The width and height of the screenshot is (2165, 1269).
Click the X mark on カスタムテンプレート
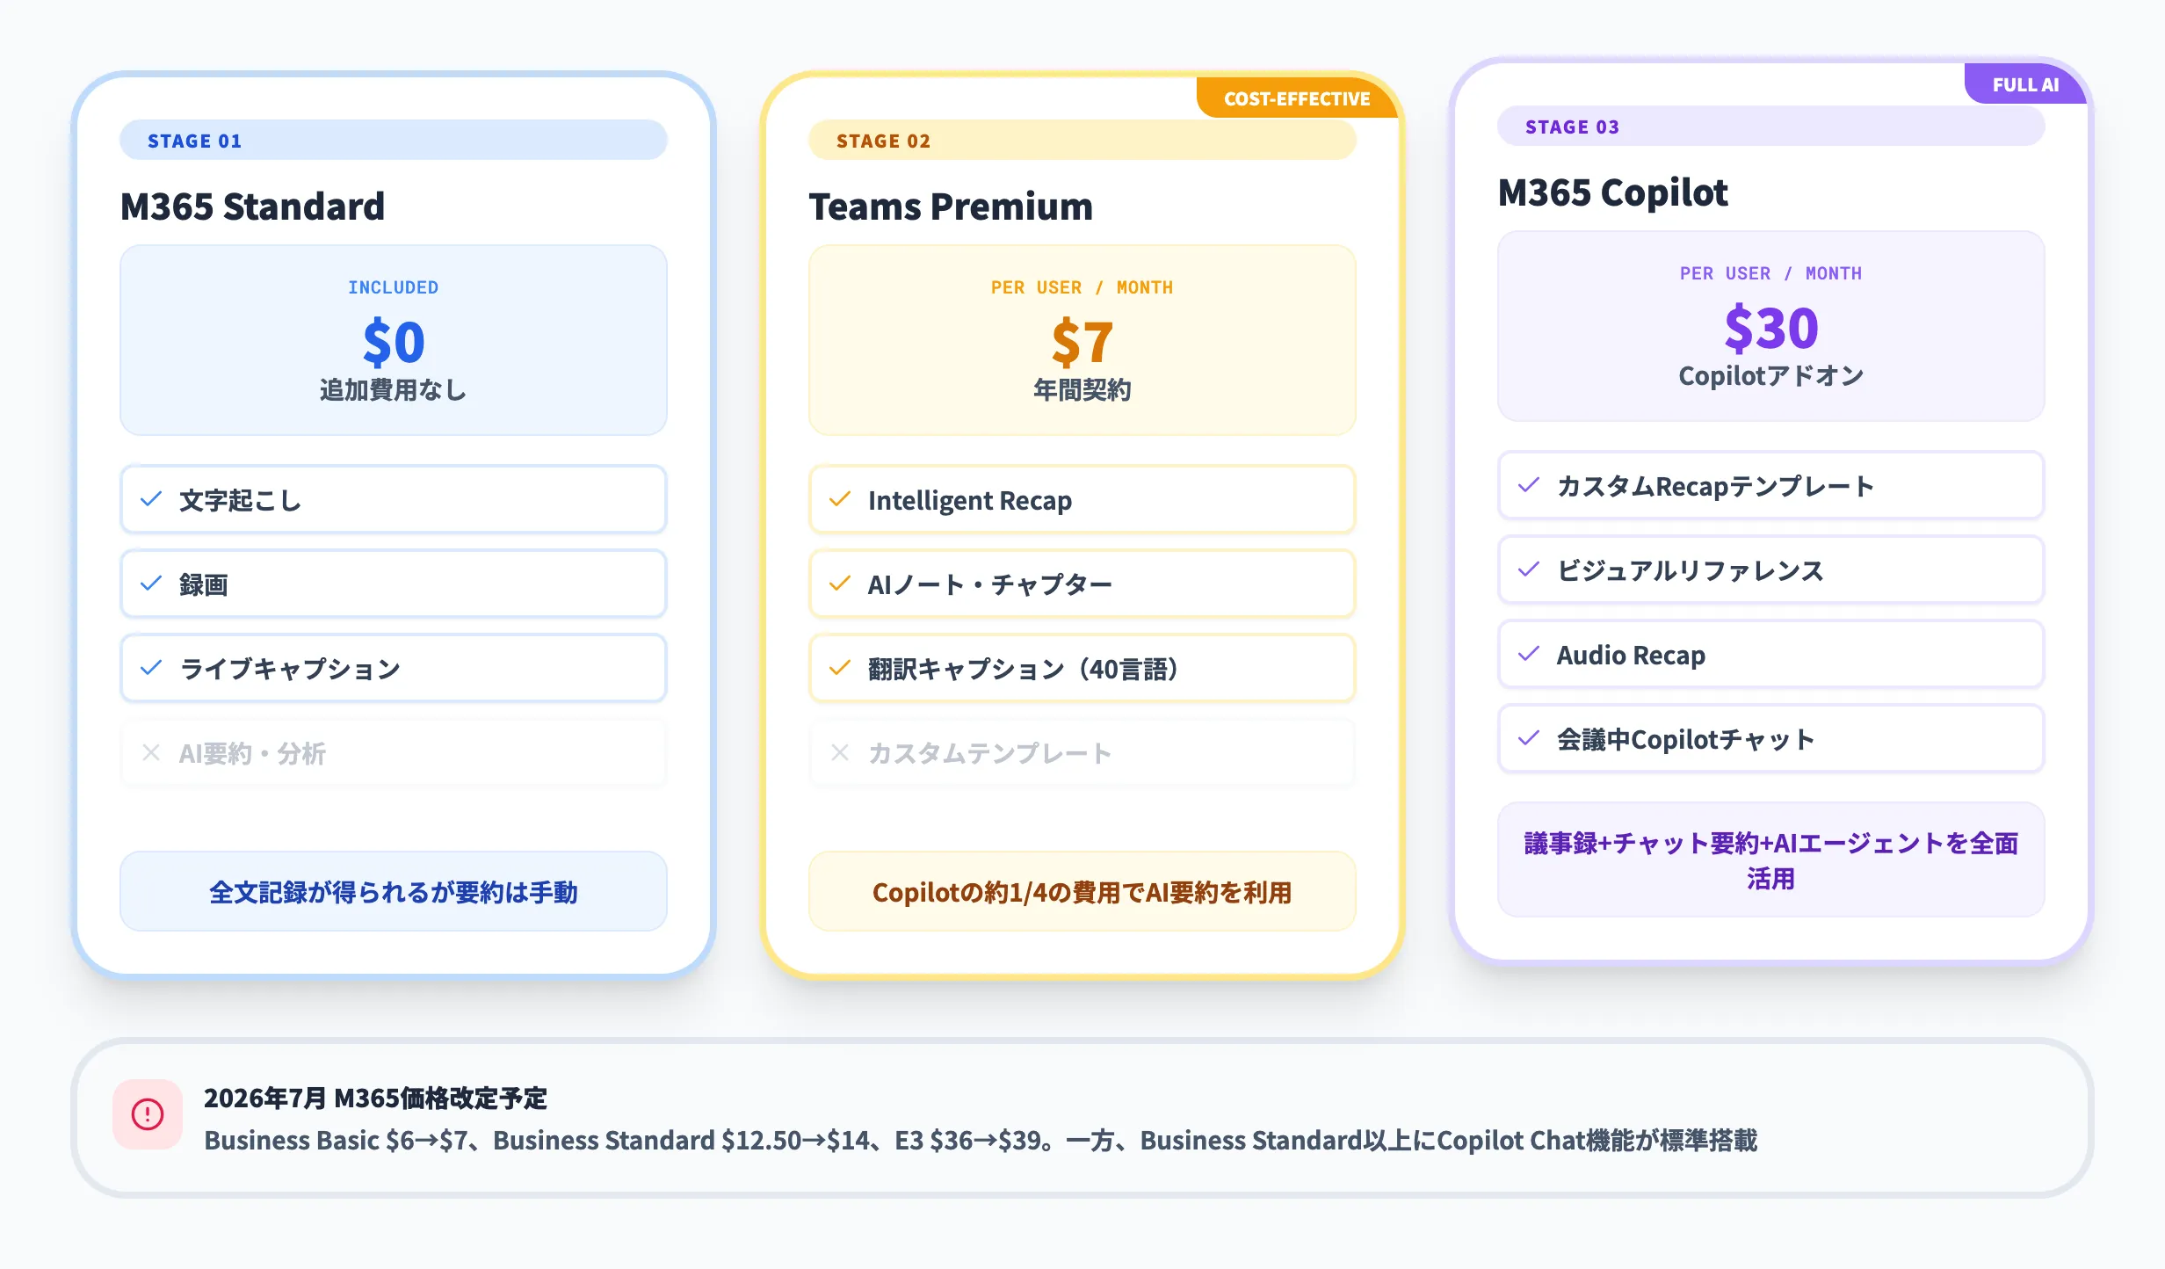840,752
